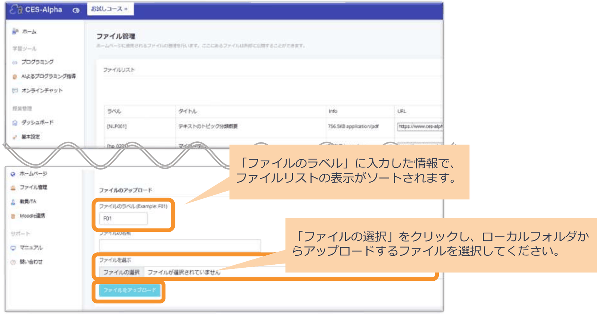Select the テキストのトピック分類概要 title cell
This screenshot has width=597, height=315.
208,126
